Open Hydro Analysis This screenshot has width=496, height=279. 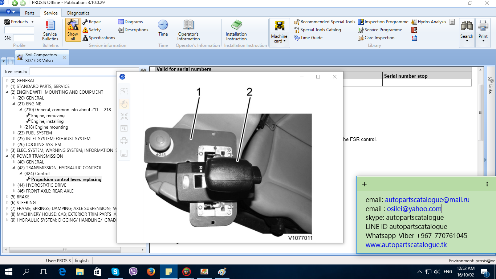pos(429,22)
